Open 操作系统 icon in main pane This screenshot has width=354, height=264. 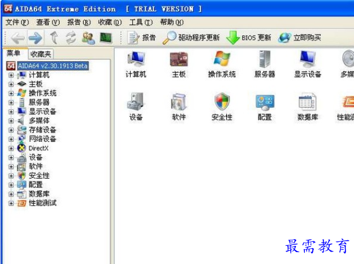click(x=222, y=64)
